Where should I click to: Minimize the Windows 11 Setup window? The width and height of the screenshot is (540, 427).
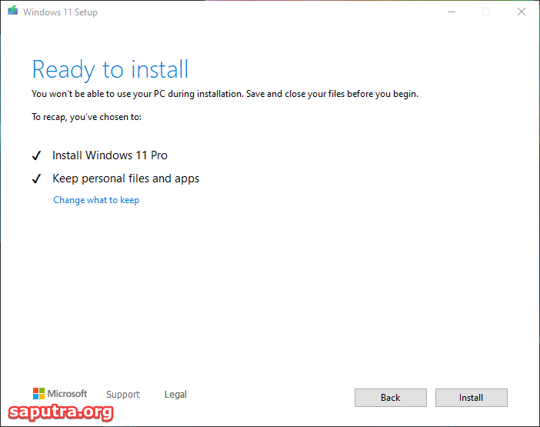(452, 12)
